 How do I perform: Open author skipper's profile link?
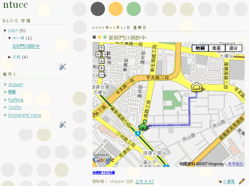[x=16, y=84]
